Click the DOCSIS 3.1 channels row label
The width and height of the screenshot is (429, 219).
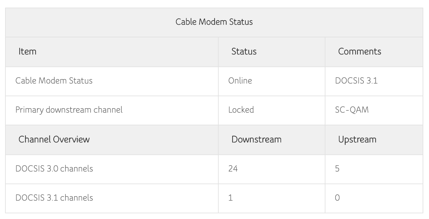[x=54, y=198]
